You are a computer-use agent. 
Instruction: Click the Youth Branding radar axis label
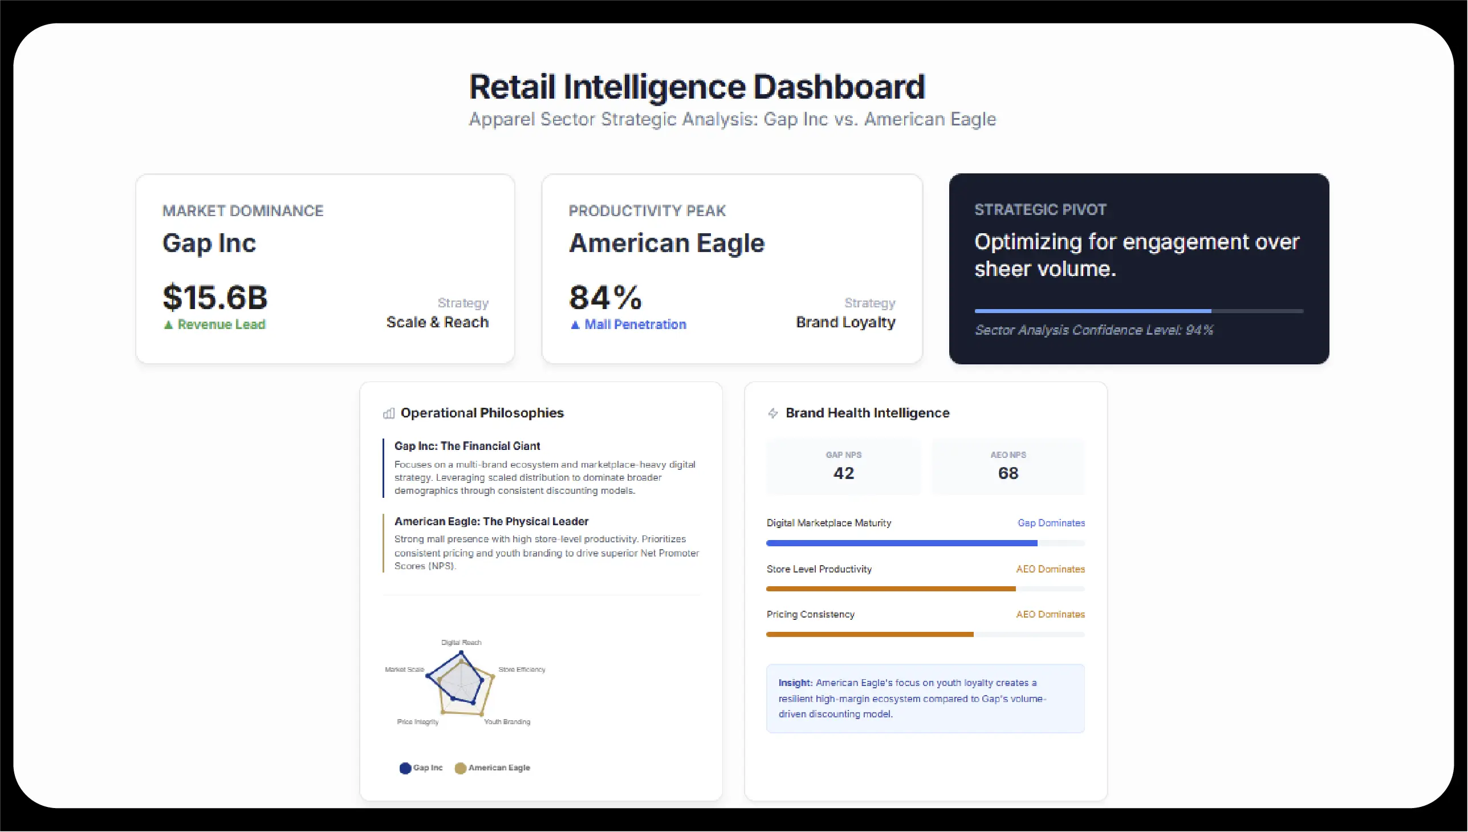[x=507, y=722]
